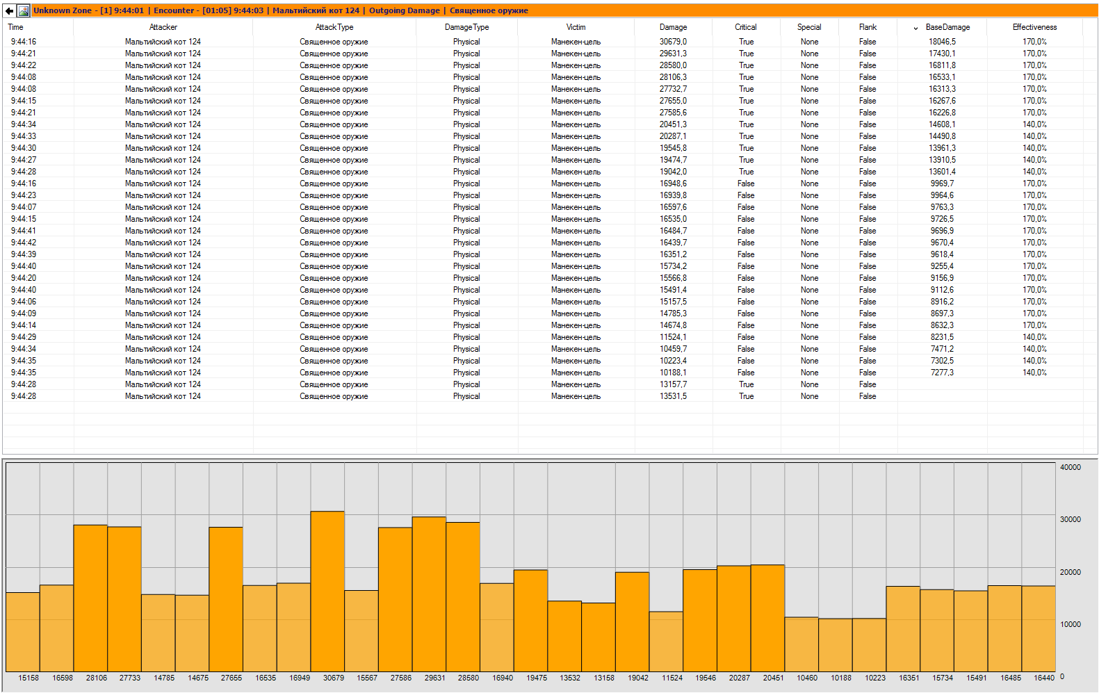Sort by the AttackType column header
The image size is (1099, 693).
(334, 27)
